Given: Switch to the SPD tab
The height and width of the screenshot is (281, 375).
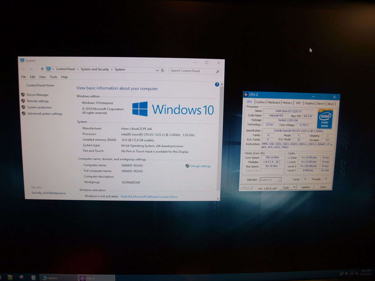Looking at the screenshot, I should coord(298,103).
